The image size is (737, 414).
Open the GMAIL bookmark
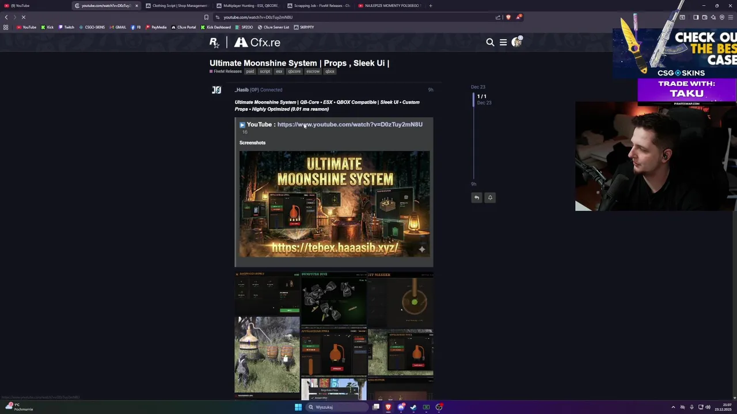[117, 27]
